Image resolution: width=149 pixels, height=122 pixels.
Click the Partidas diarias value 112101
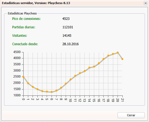68,27
